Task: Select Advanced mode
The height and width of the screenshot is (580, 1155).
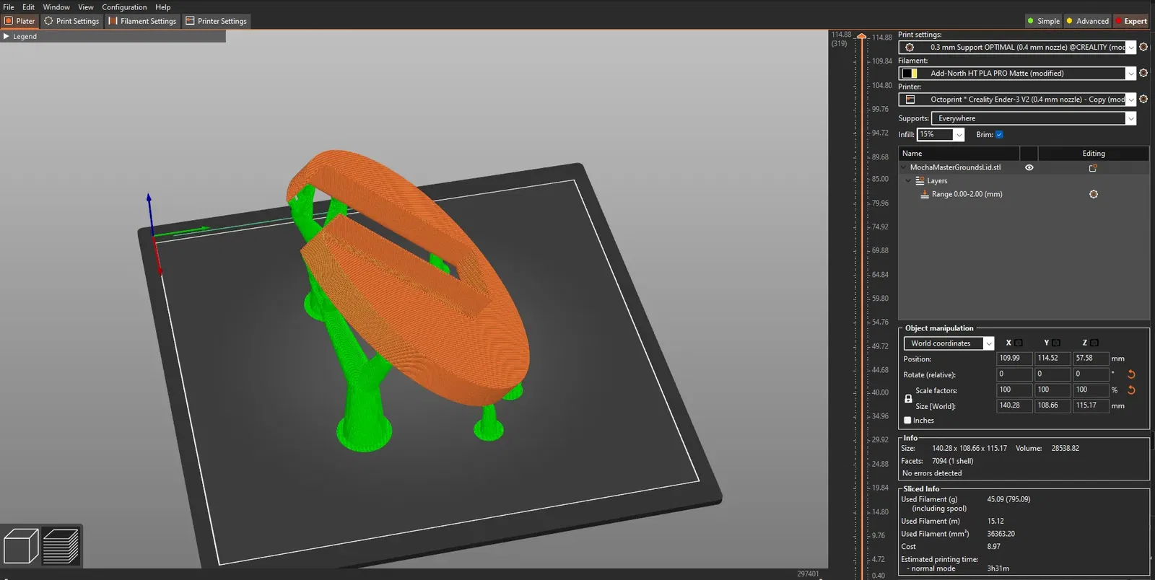Action: [1088, 21]
